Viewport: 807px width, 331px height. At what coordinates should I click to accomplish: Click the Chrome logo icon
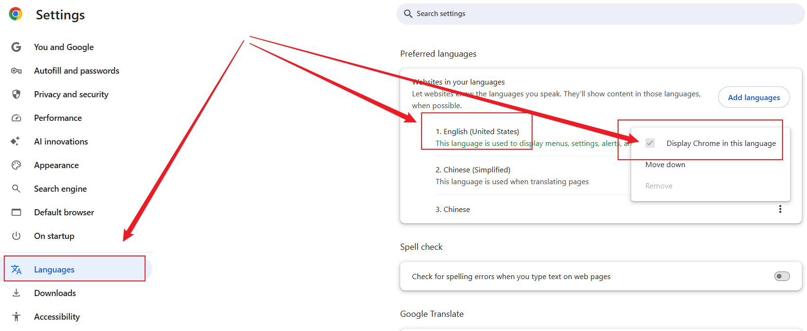tap(16, 14)
